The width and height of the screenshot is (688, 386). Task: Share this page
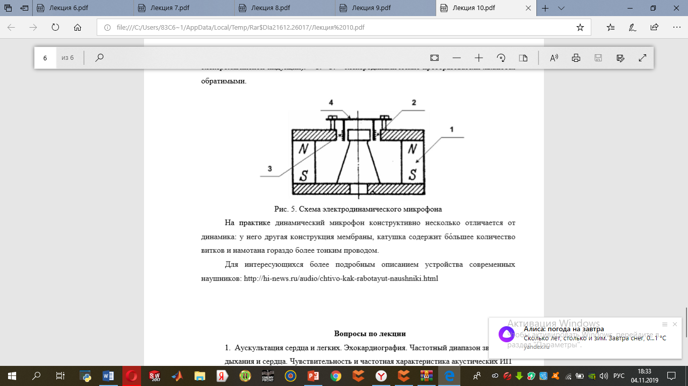[x=654, y=28]
